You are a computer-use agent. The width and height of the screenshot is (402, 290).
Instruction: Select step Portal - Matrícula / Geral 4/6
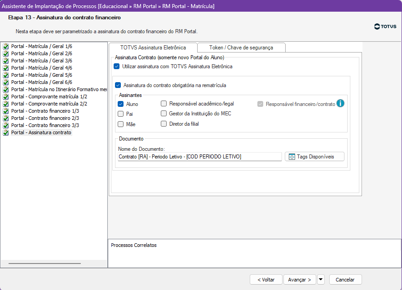point(41,68)
